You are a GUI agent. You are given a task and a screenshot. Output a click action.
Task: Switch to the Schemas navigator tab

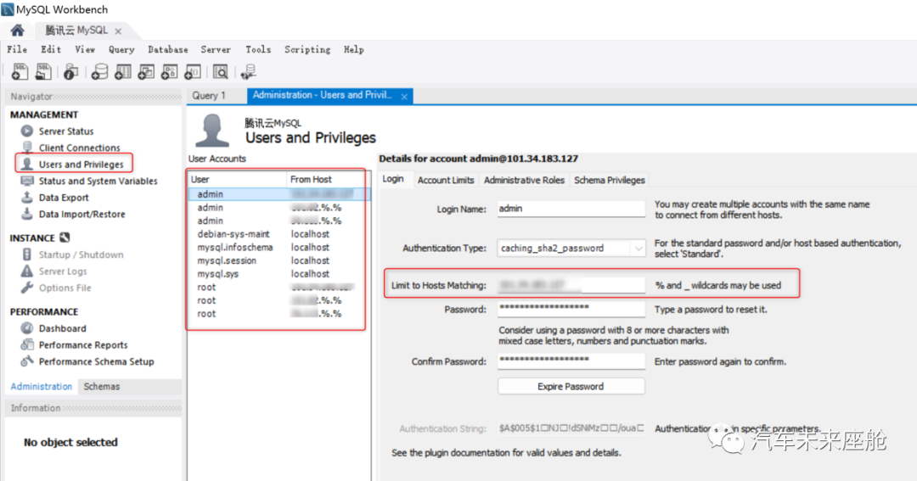pyautogui.click(x=102, y=386)
